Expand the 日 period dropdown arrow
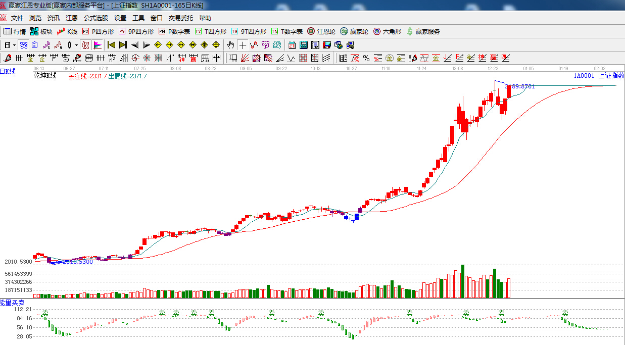 pyautogui.click(x=14, y=45)
